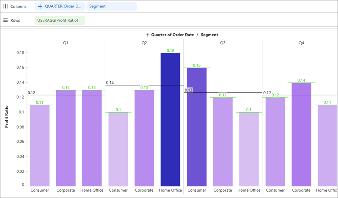
Task: Select the Q3 Consumer bar
Action: [197, 127]
